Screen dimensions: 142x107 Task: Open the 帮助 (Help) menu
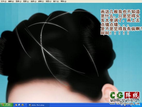point(64,1)
